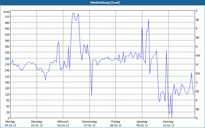Click the 390 y-axis tick label
The image size is (205, 128).
[x=7, y=41]
